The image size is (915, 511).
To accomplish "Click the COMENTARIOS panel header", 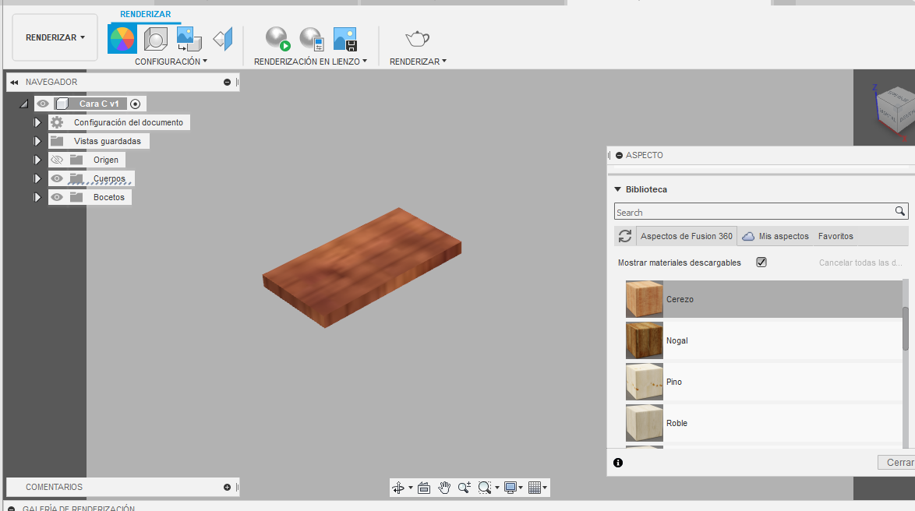I will (122, 487).
